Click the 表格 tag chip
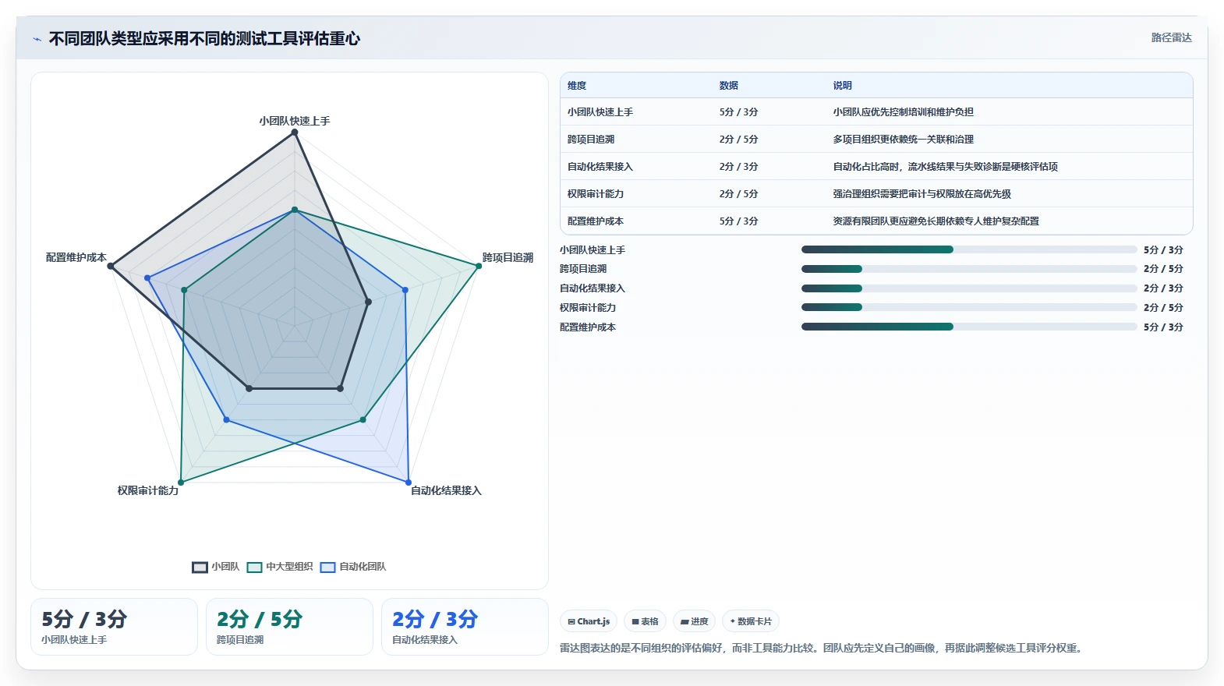Screen dimensions: 1224x686 pos(645,621)
